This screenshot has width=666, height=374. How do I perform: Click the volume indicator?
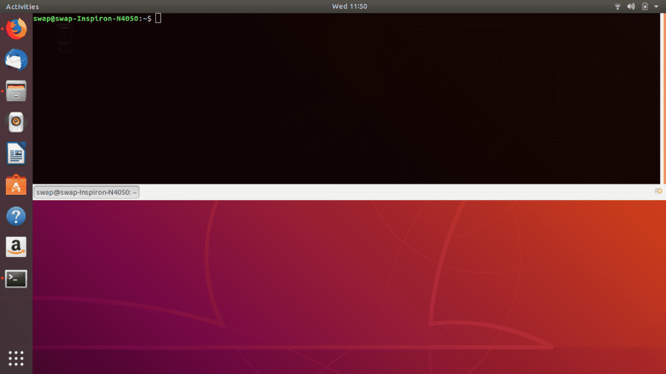point(630,6)
